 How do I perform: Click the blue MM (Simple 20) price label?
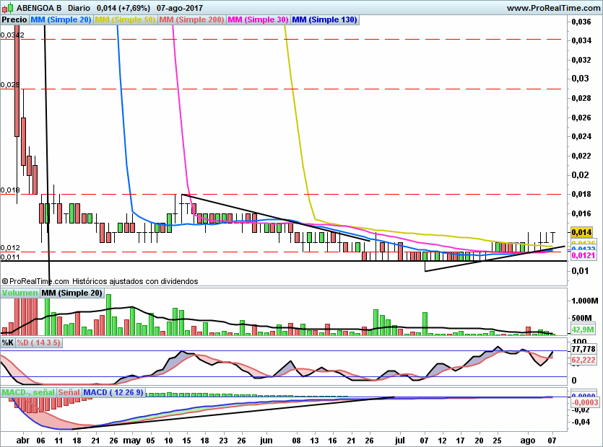point(61,20)
